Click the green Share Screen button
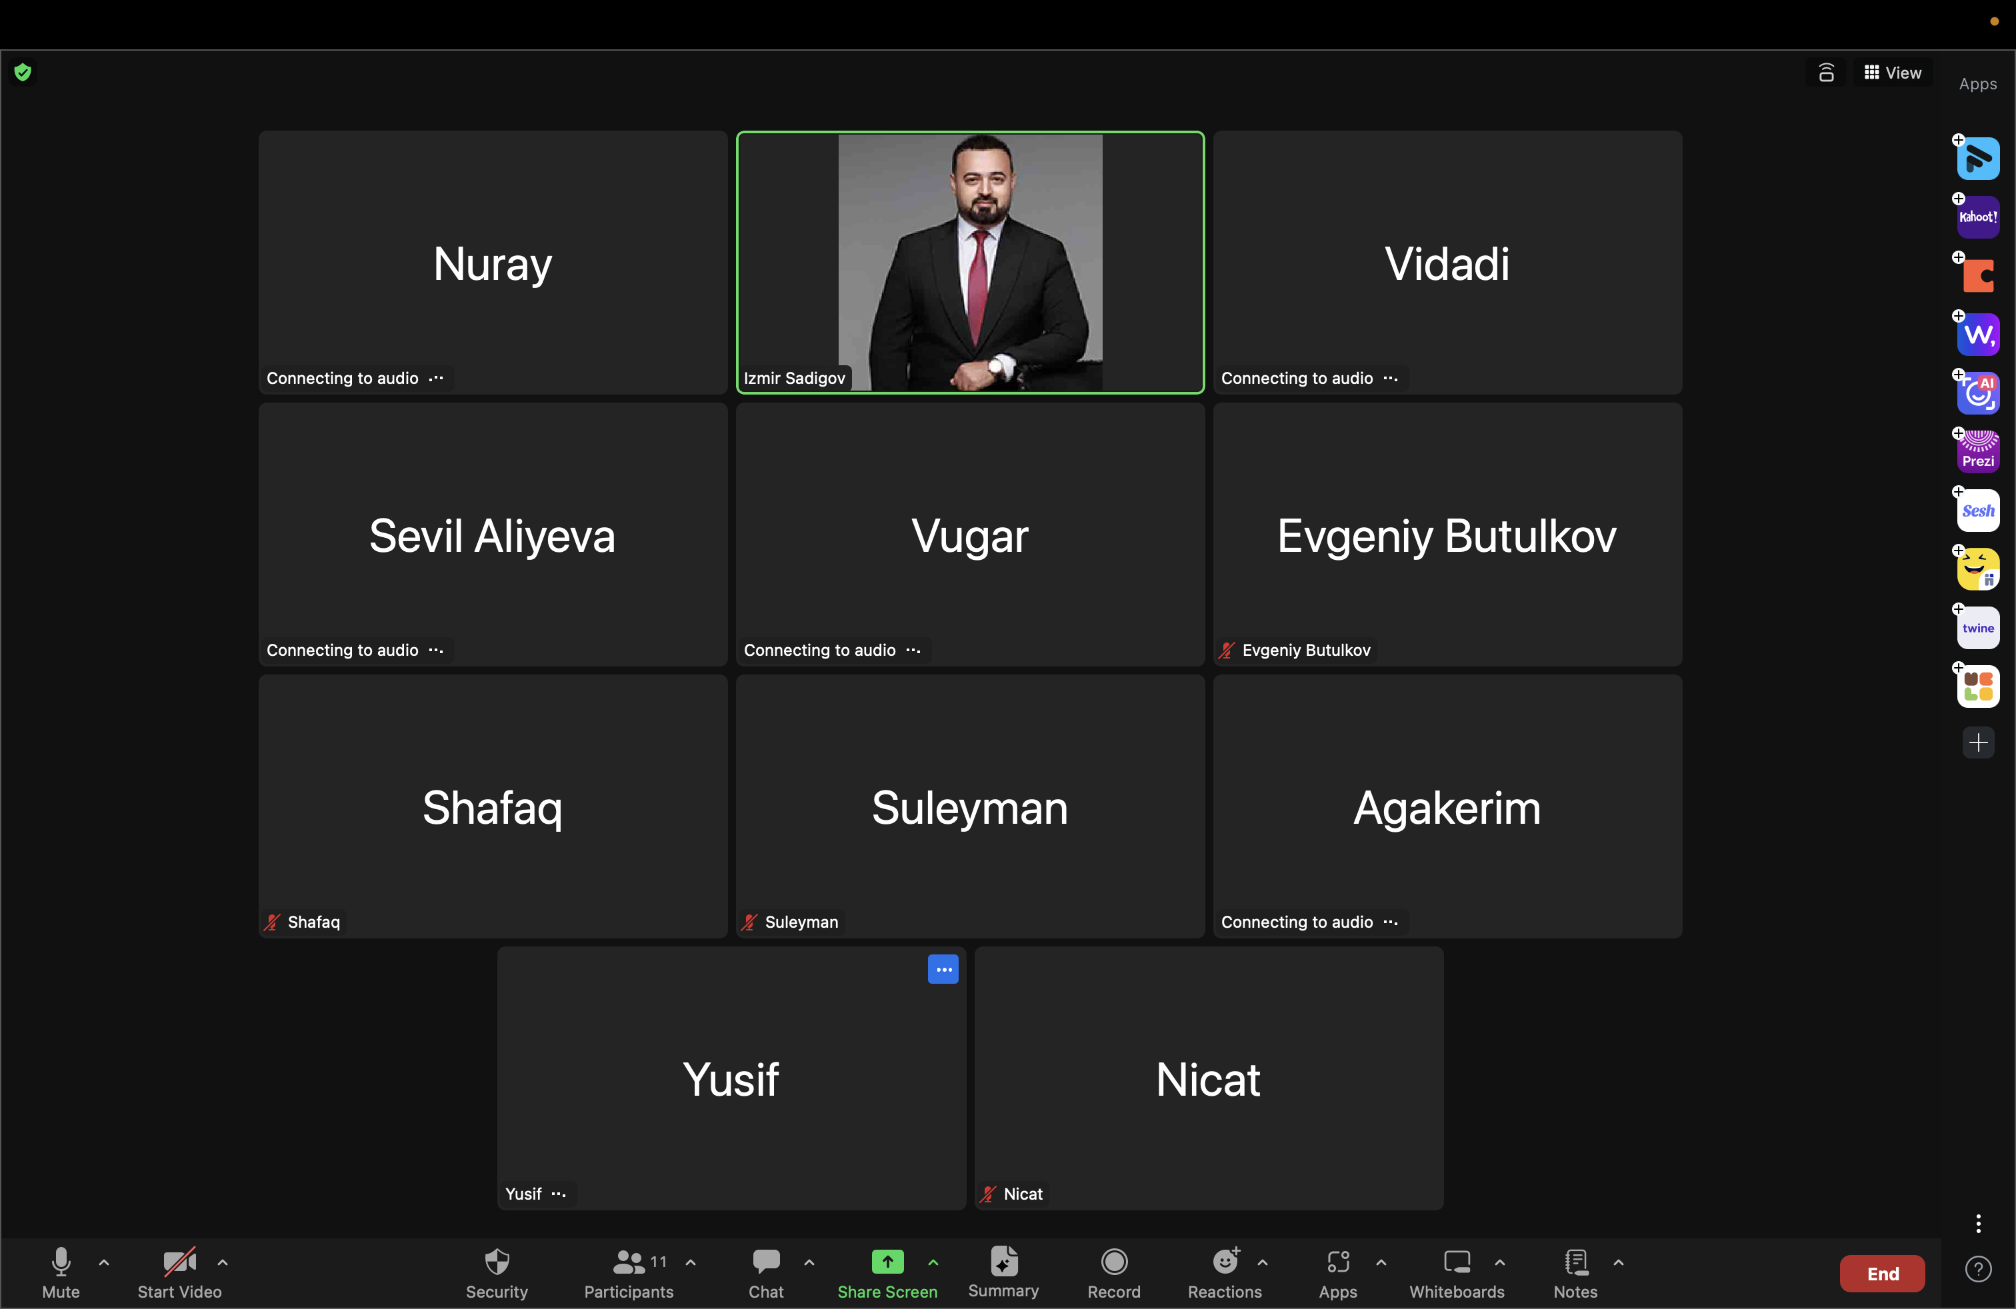2016x1309 pixels. pos(887,1262)
